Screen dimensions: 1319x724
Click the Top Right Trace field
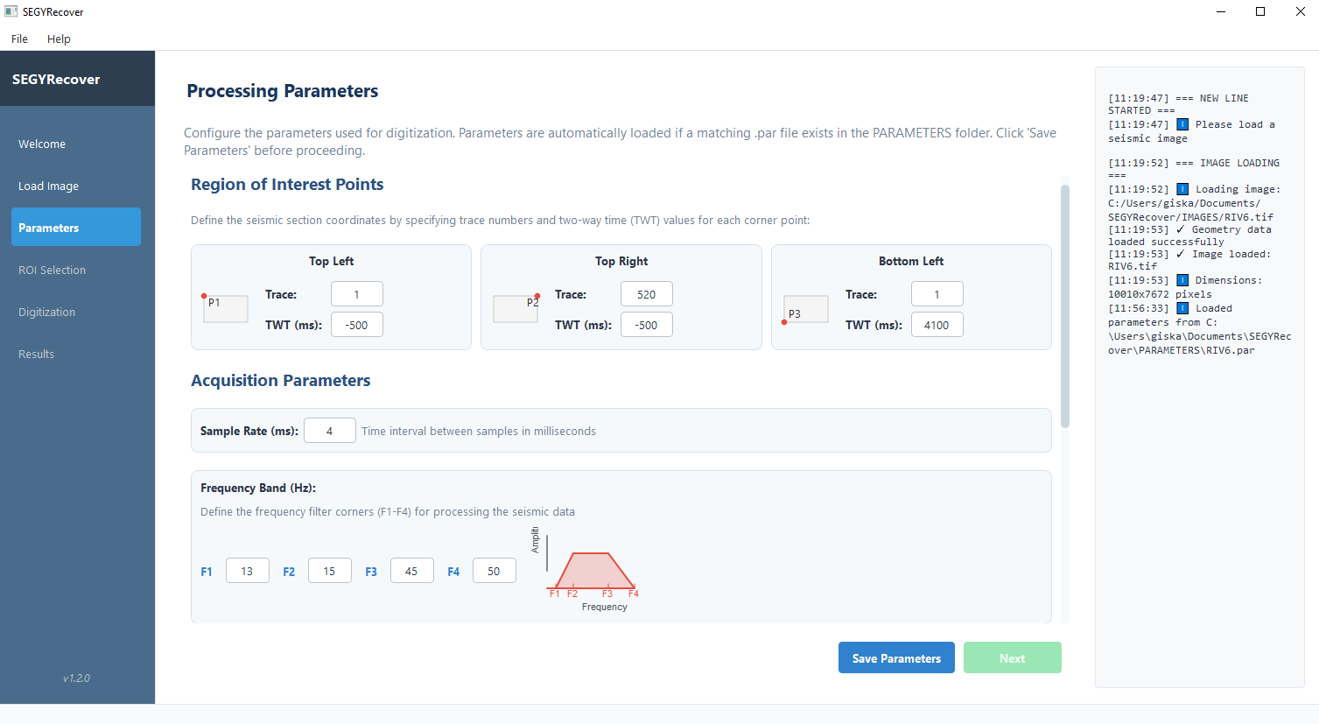[647, 294]
